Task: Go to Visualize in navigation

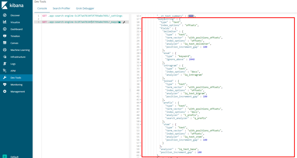Action: coord(15,22)
